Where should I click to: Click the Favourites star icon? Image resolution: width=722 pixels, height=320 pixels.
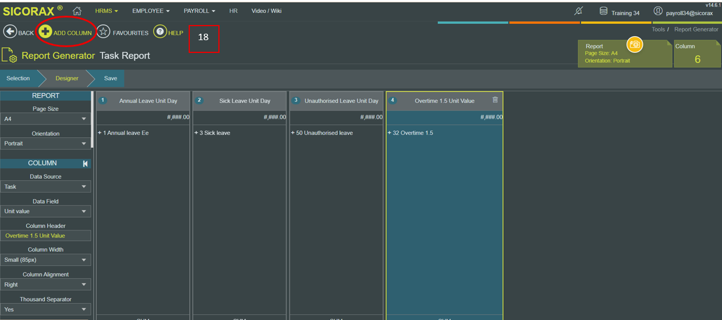pyautogui.click(x=103, y=32)
